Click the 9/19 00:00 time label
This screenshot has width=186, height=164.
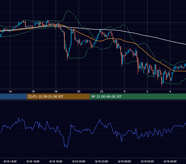pos(124,161)
